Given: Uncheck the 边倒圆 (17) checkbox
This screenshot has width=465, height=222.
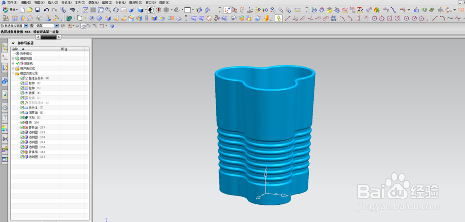Looking at the screenshot, I should [22, 157].
